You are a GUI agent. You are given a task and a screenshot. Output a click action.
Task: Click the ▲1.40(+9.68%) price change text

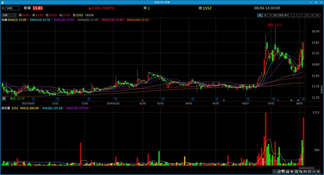(x=102, y=8)
